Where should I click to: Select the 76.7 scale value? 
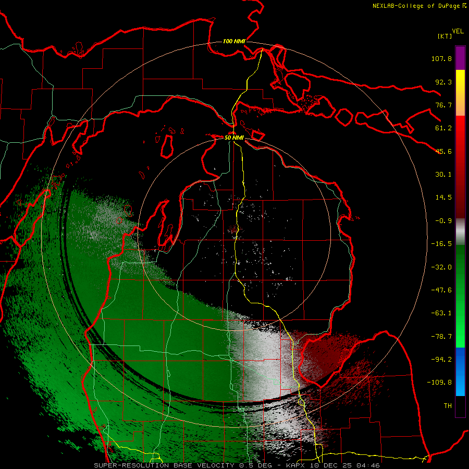[x=443, y=105]
